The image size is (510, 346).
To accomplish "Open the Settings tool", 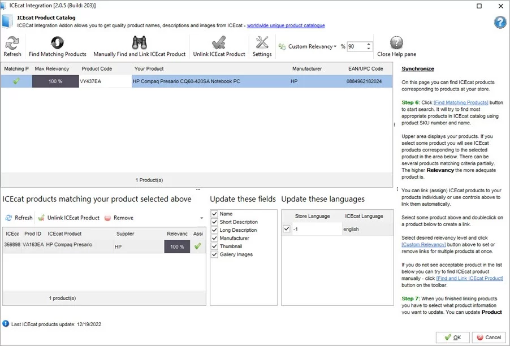I will 262,45.
